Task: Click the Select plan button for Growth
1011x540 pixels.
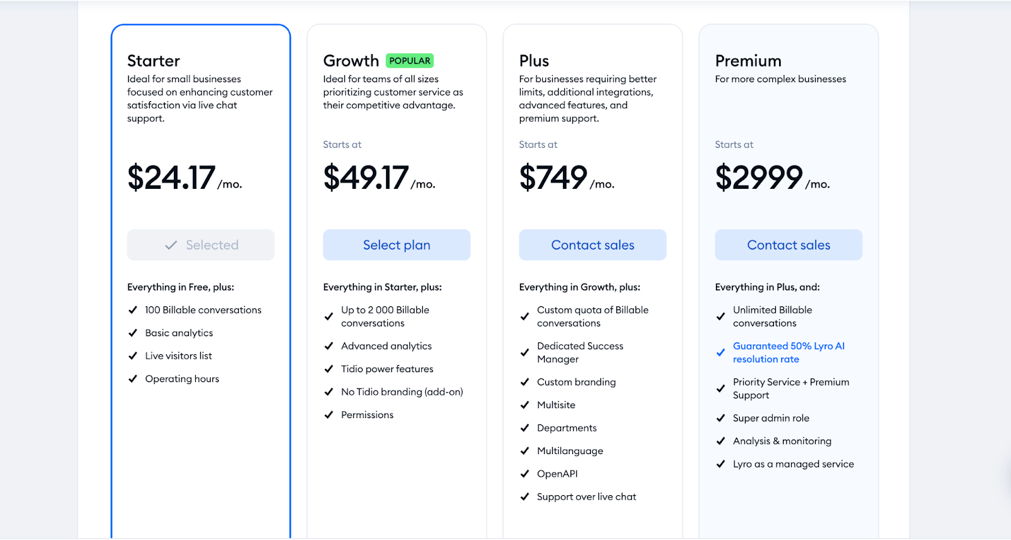Action: click(396, 245)
